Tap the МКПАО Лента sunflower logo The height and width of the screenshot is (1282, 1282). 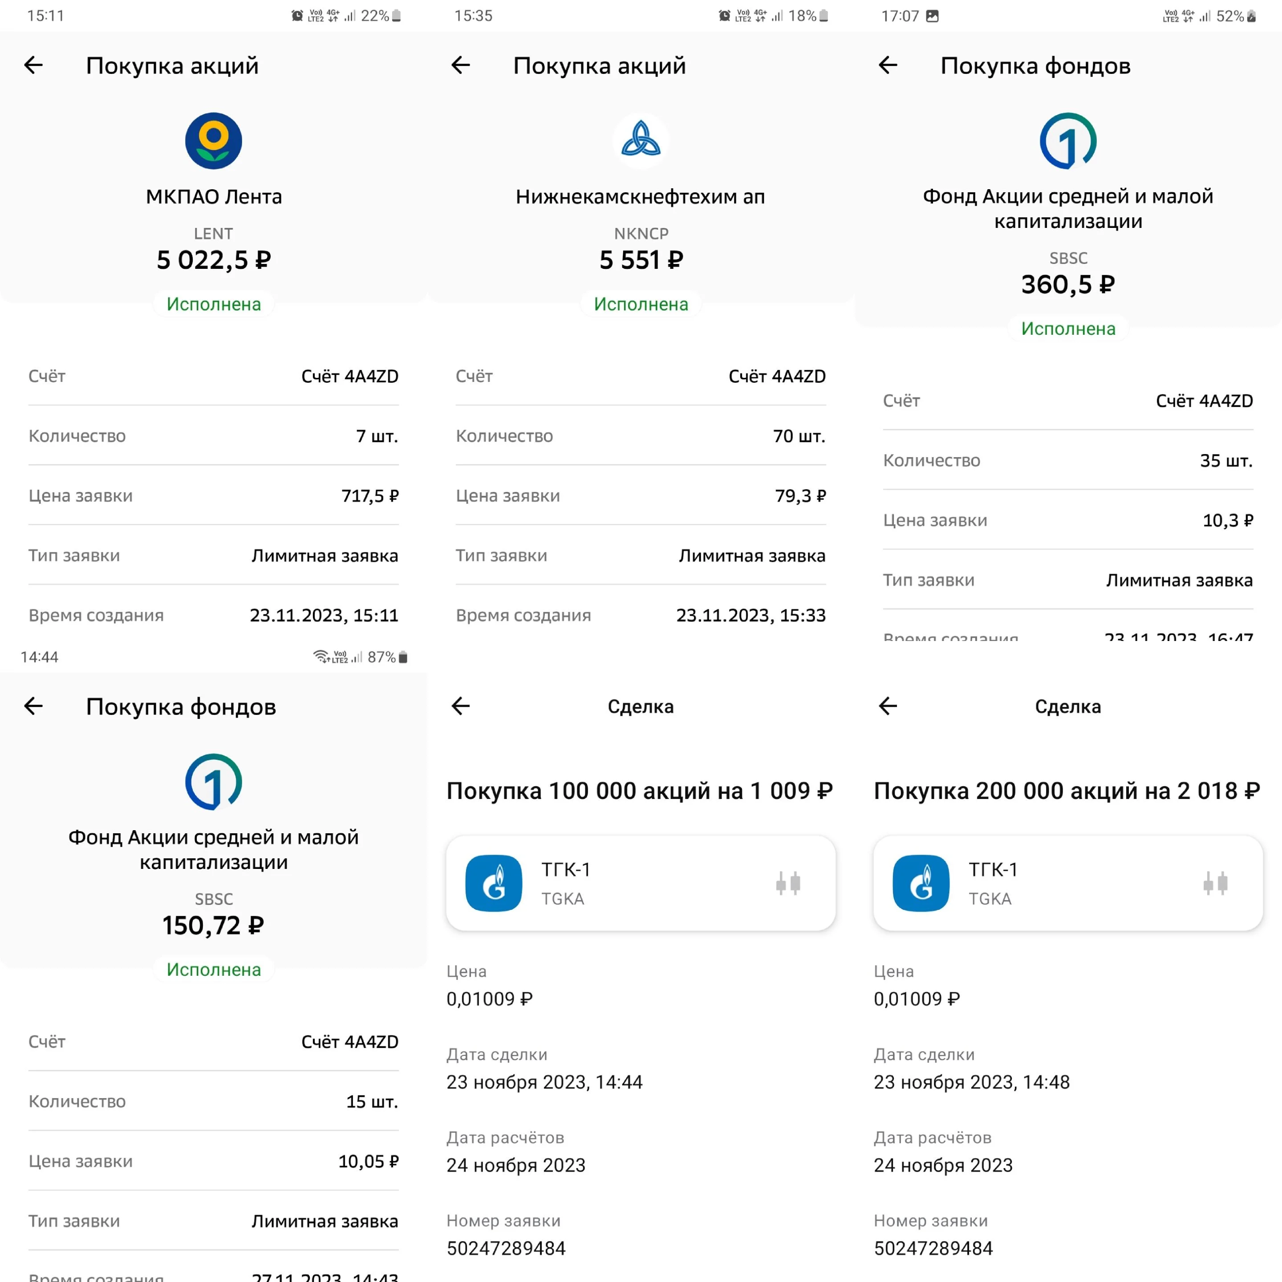(214, 141)
